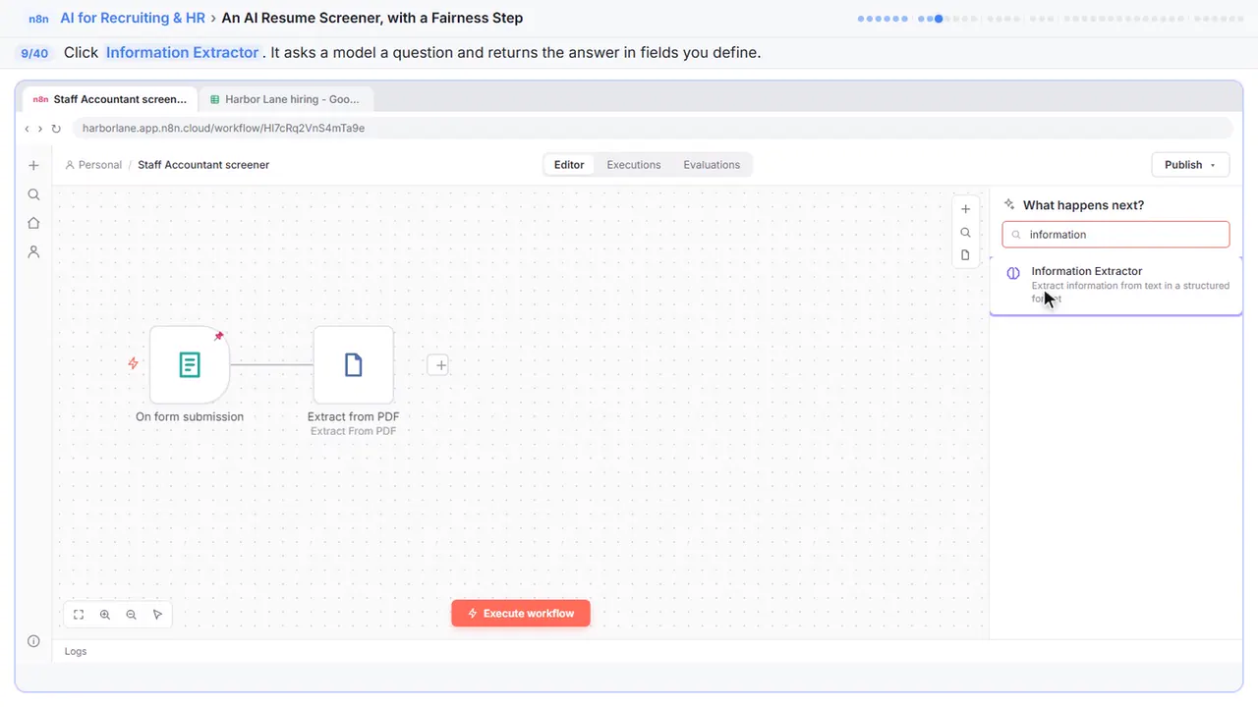
Task: Zoom in on the workflow canvas
Action: pyautogui.click(x=105, y=615)
